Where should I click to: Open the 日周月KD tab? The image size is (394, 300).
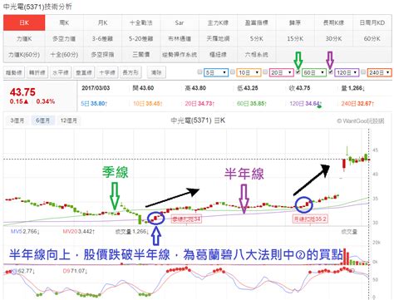(372, 22)
